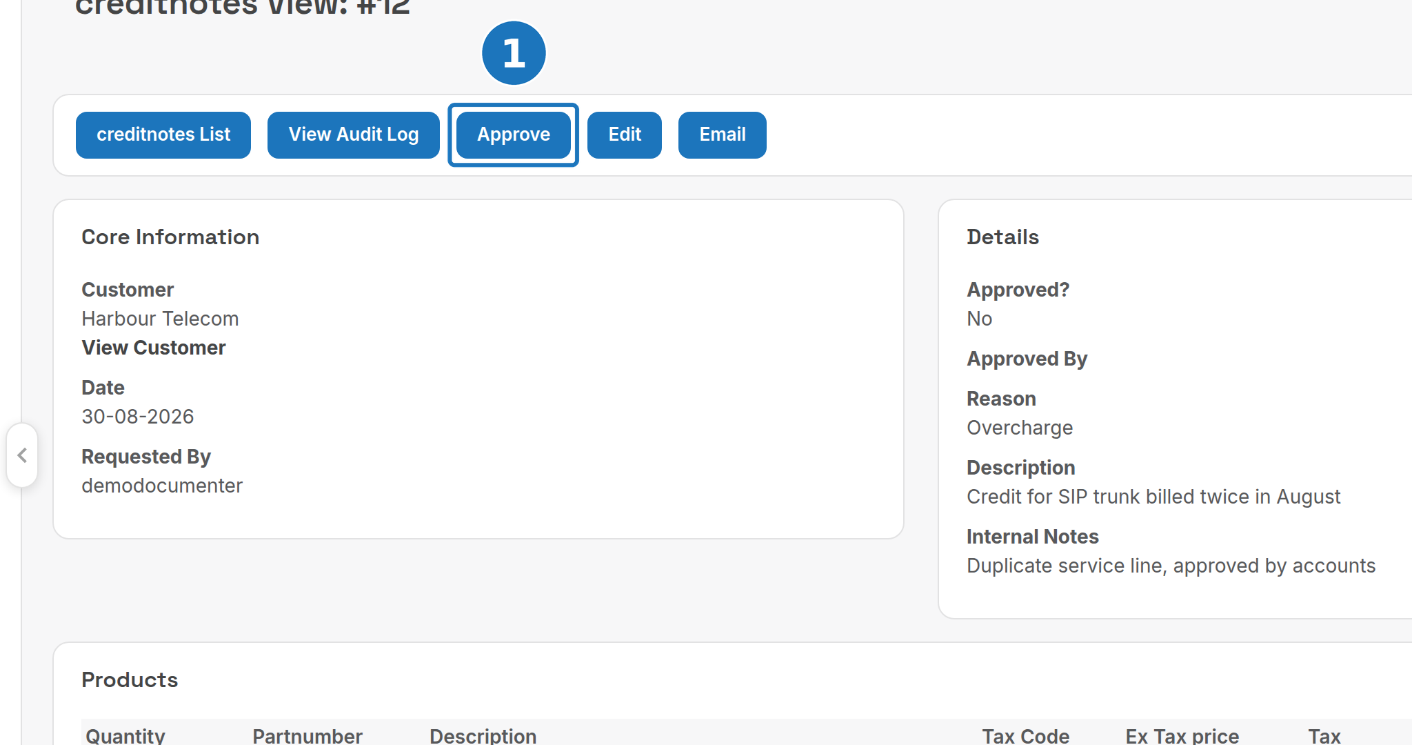Click the Partnumber column header

[x=307, y=735]
